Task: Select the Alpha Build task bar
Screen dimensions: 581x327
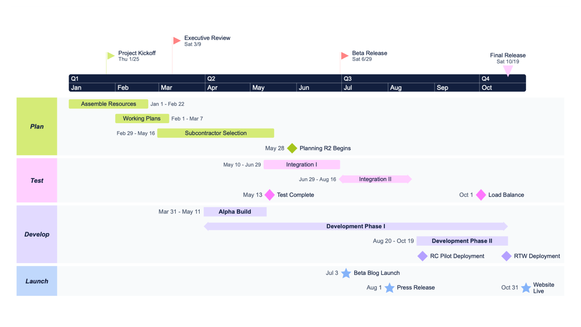Action: 235,211
